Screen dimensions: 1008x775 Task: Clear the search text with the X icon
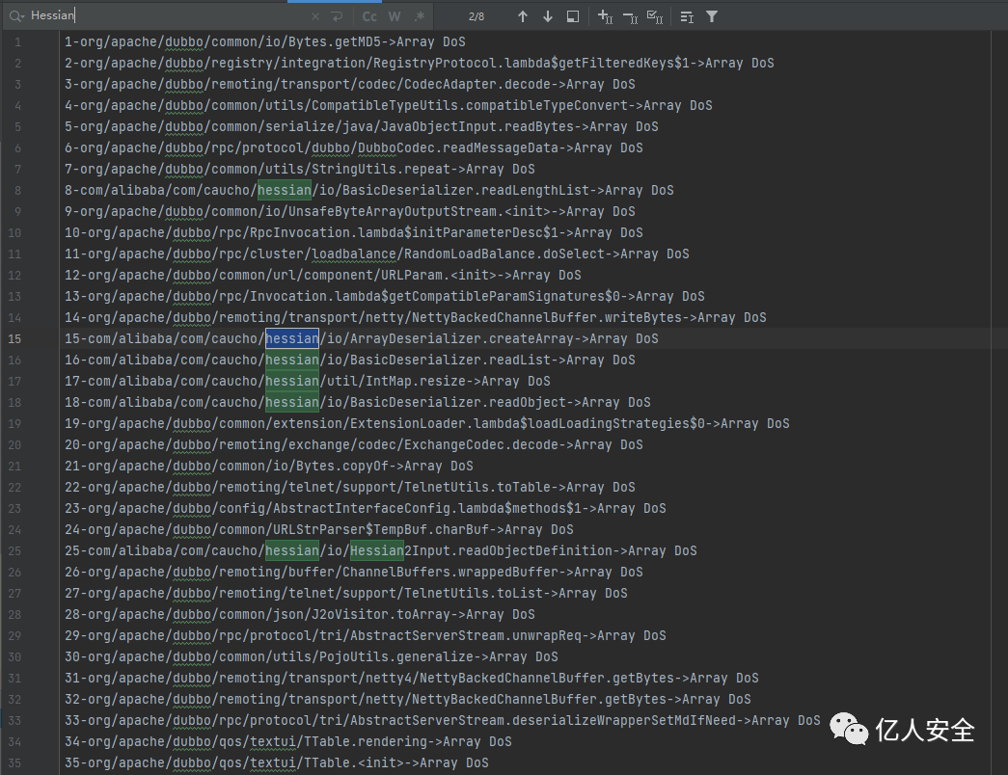(x=315, y=16)
